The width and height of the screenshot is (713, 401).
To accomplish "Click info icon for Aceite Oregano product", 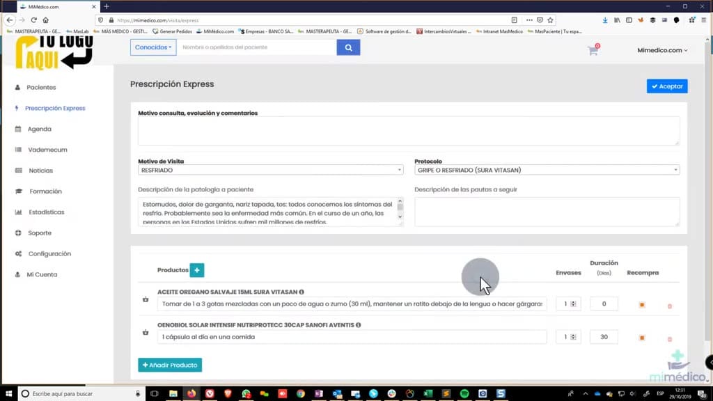I will 301,292.
